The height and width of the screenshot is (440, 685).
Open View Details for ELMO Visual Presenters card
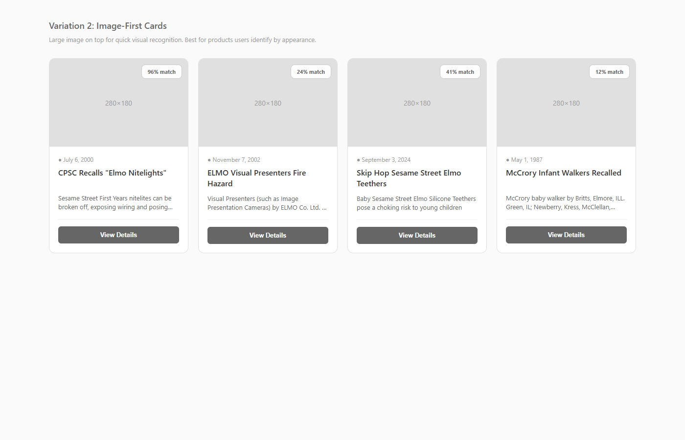(268, 235)
